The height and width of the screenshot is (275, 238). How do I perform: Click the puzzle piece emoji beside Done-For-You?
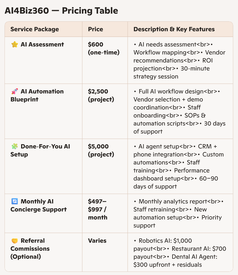click(x=14, y=147)
